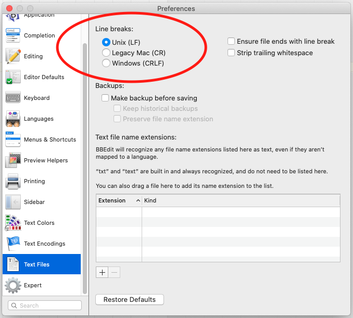Open Text Encodings label
The width and height of the screenshot is (353, 318).
pos(45,244)
